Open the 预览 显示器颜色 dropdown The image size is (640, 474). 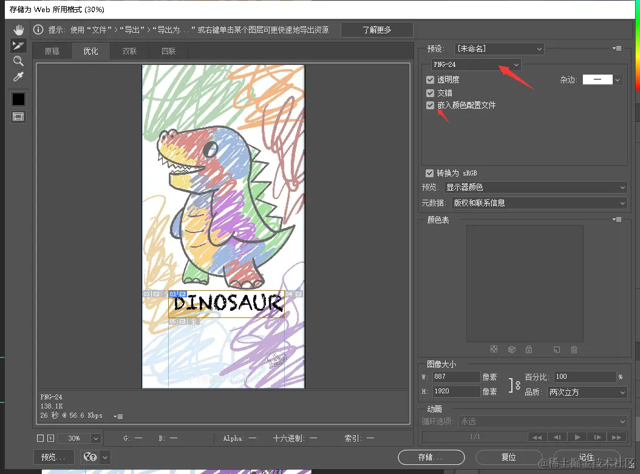[535, 188]
